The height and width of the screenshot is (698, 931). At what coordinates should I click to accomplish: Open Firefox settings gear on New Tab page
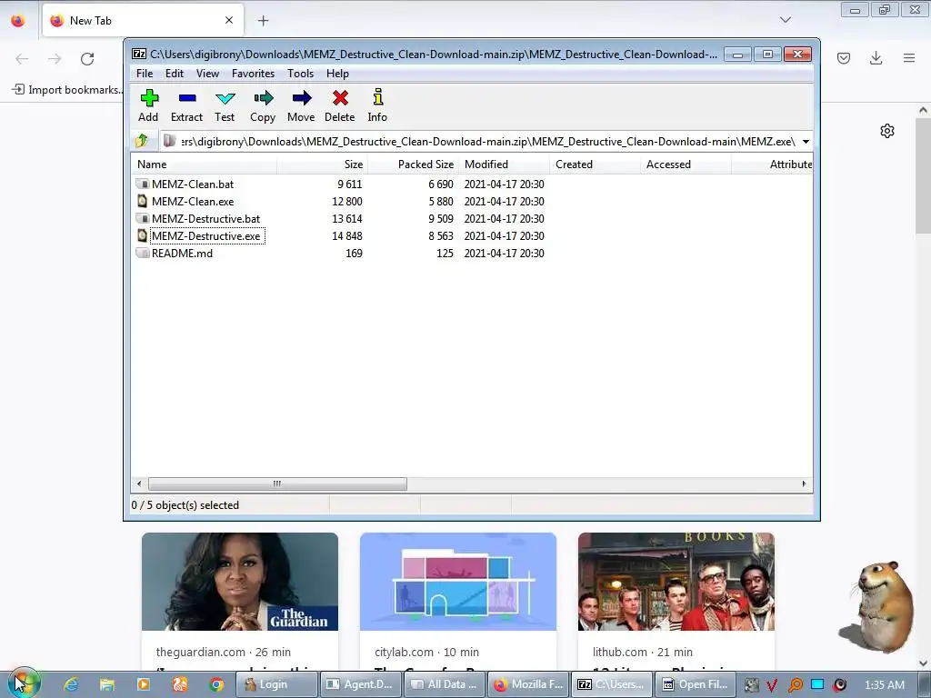[x=887, y=131]
